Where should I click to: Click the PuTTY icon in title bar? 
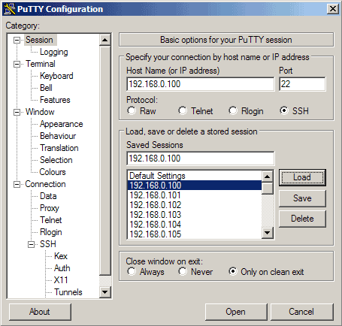pyautogui.click(x=10, y=9)
